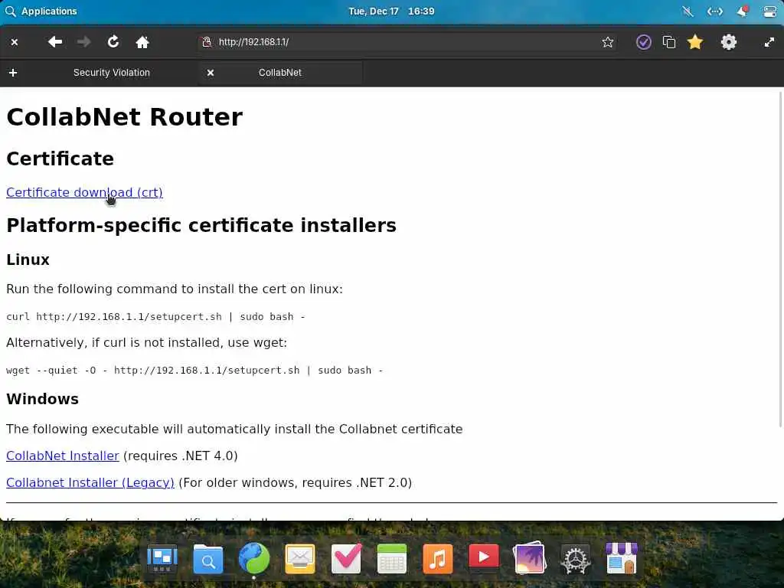Launch AppCenter from the dock
This screenshot has height=588, width=784.
pos(622,558)
